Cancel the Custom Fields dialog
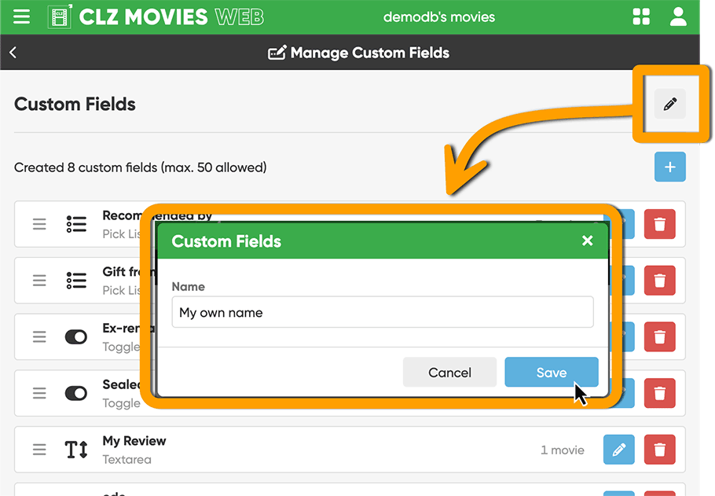715x496 pixels. click(449, 373)
